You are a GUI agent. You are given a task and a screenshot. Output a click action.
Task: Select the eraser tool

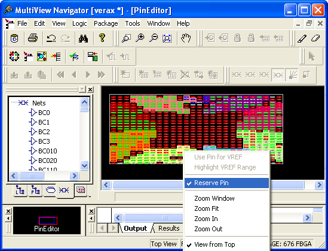315,38
